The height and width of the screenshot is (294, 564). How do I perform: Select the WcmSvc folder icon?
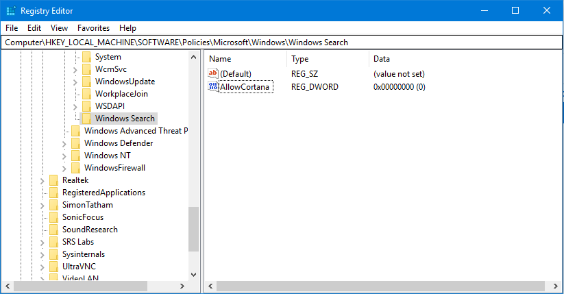86,69
